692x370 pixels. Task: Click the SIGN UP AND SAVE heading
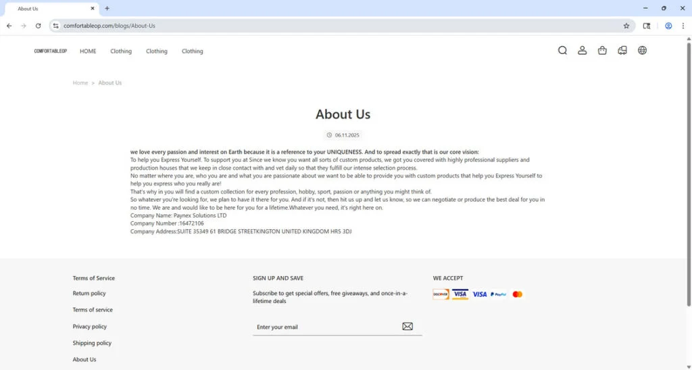pos(278,278)
